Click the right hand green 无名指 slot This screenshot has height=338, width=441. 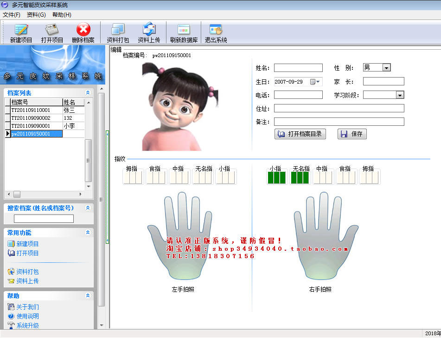click(x=300, y=177)
